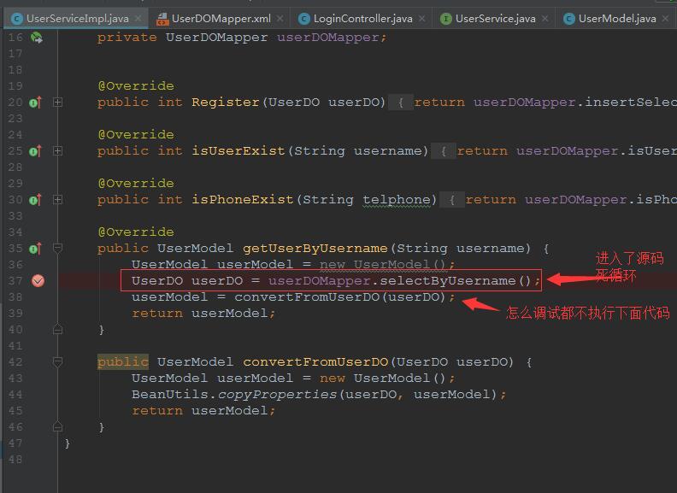Screen dimensions: 677x493
Task: Switch to the UserServiceImpl.java tab
Action: 76,19
